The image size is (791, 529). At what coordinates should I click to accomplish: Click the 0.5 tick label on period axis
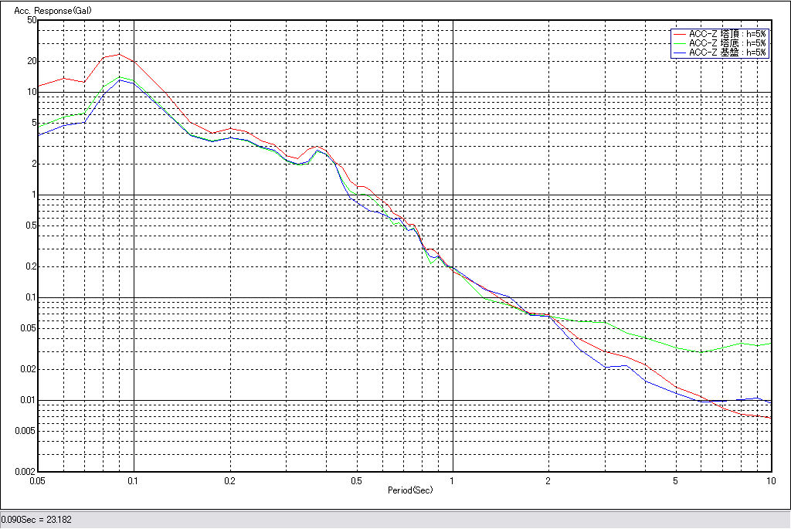coord(356,481)
